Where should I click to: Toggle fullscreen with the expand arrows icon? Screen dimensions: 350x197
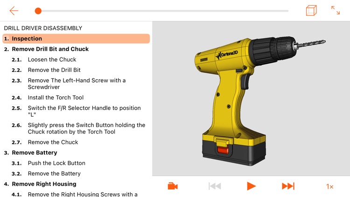click(x=335, y=10)
